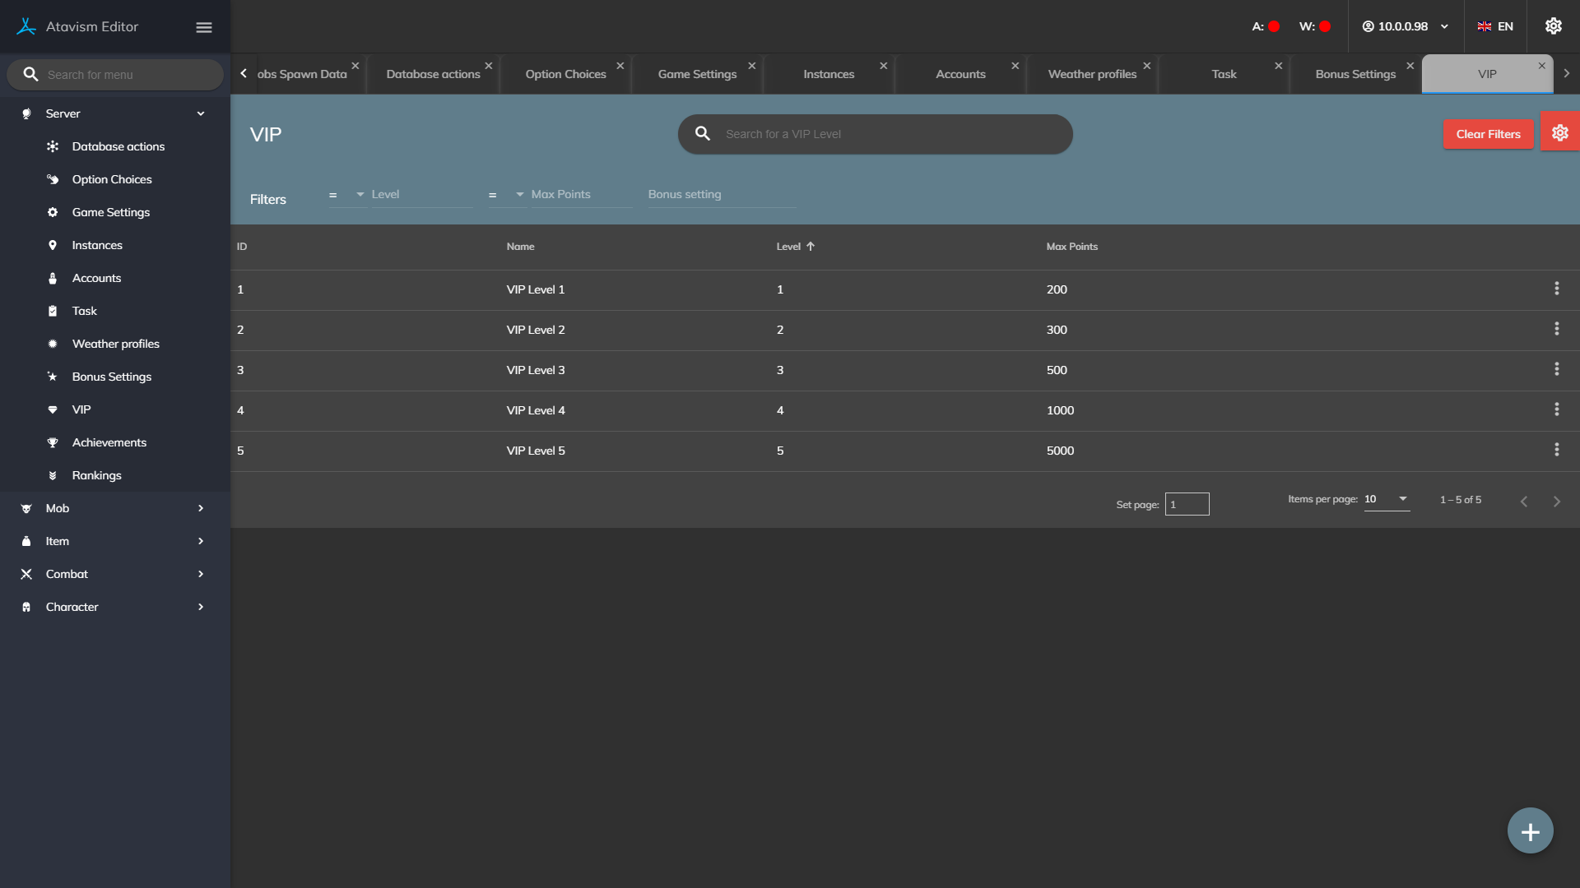This screenshot has height=888, width=1580.
Task: Switch to the Bonus Settings tab
Action: coord(1355,74)
